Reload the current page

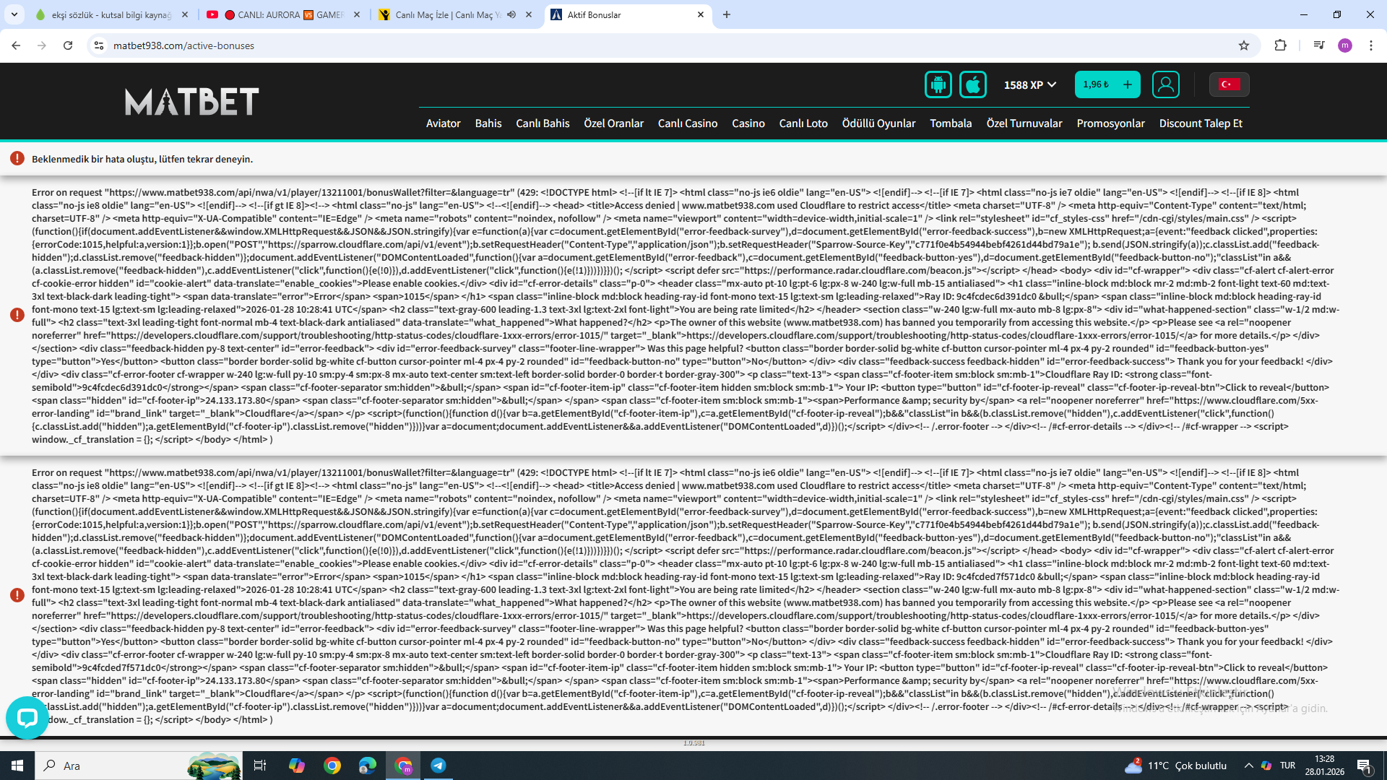tap(68, 45)
